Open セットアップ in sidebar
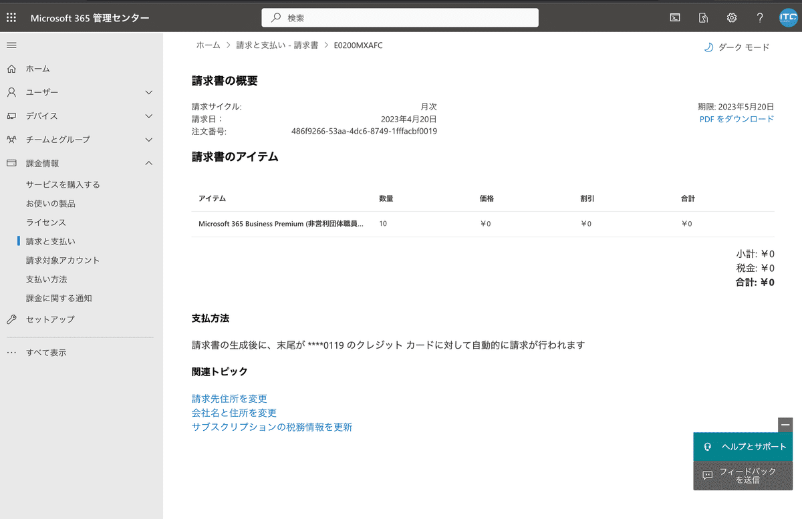The width and height of the screenshot is (802, 519). pyautogui.click(x=50, y=319)
